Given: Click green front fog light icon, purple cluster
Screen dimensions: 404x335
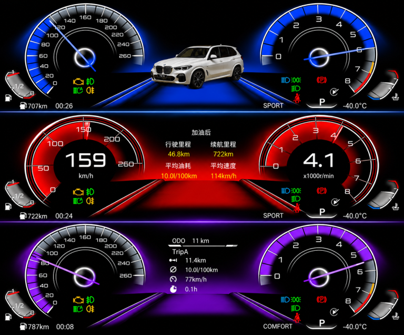Looking at the screenshot, I should [90, 300].
